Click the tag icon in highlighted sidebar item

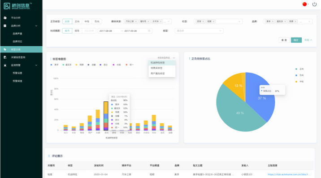(x=5, y=49)
